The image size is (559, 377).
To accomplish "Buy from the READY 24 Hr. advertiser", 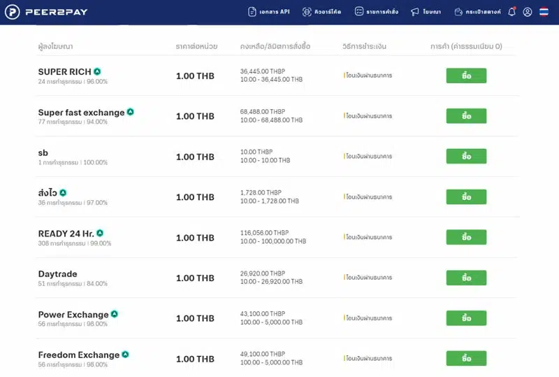I will point(466,237).
